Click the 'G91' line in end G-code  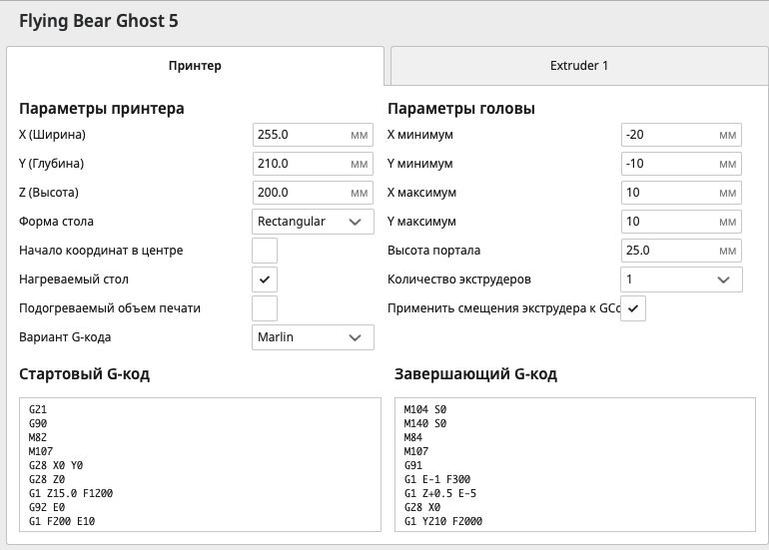412,465
